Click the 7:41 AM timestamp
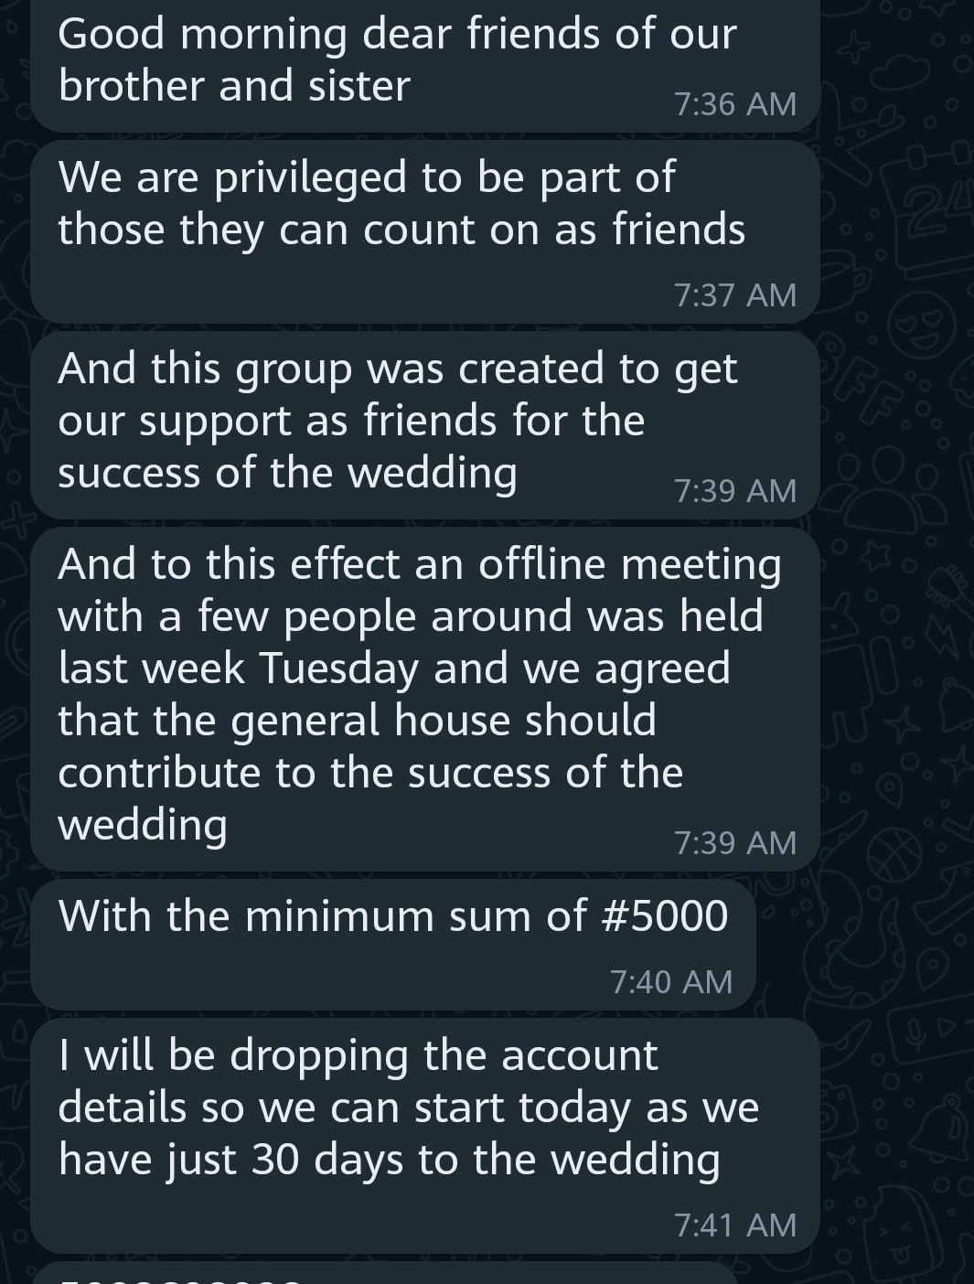The height and width of the screenshot is (1284, 974). coord(735,1225)
